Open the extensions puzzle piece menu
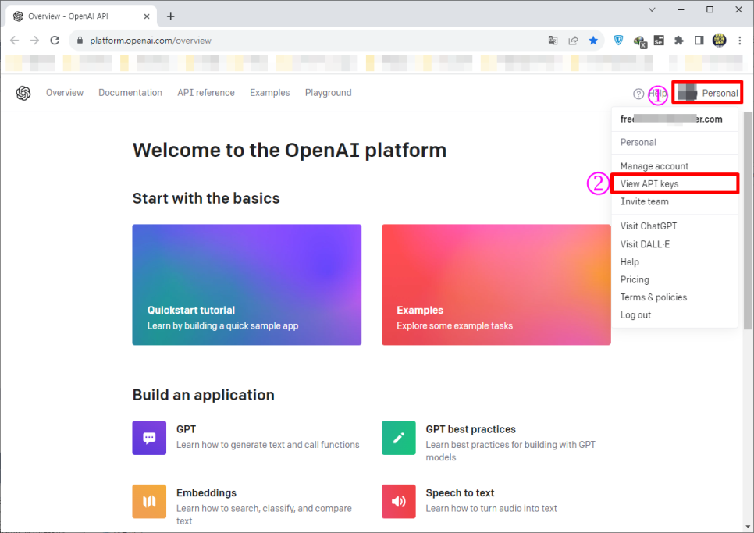The image size is (754, 533). click(x=679, y=41)
